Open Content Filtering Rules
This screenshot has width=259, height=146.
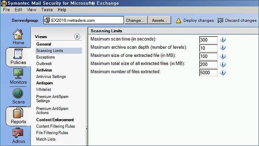pyautogui.click(x=55, y=126)
